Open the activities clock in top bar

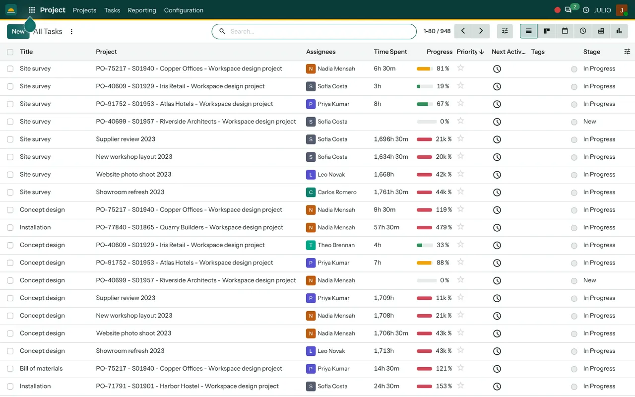[x=586, y=10]
